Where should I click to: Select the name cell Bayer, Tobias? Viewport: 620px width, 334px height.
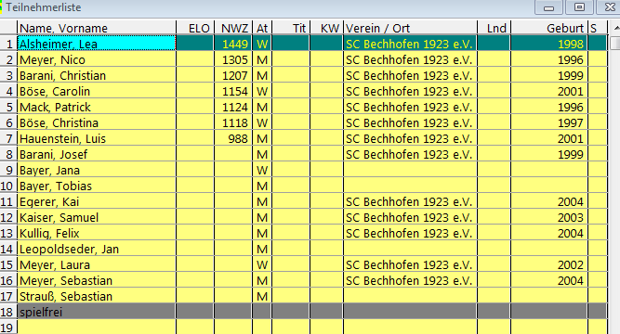pos(97,186)
